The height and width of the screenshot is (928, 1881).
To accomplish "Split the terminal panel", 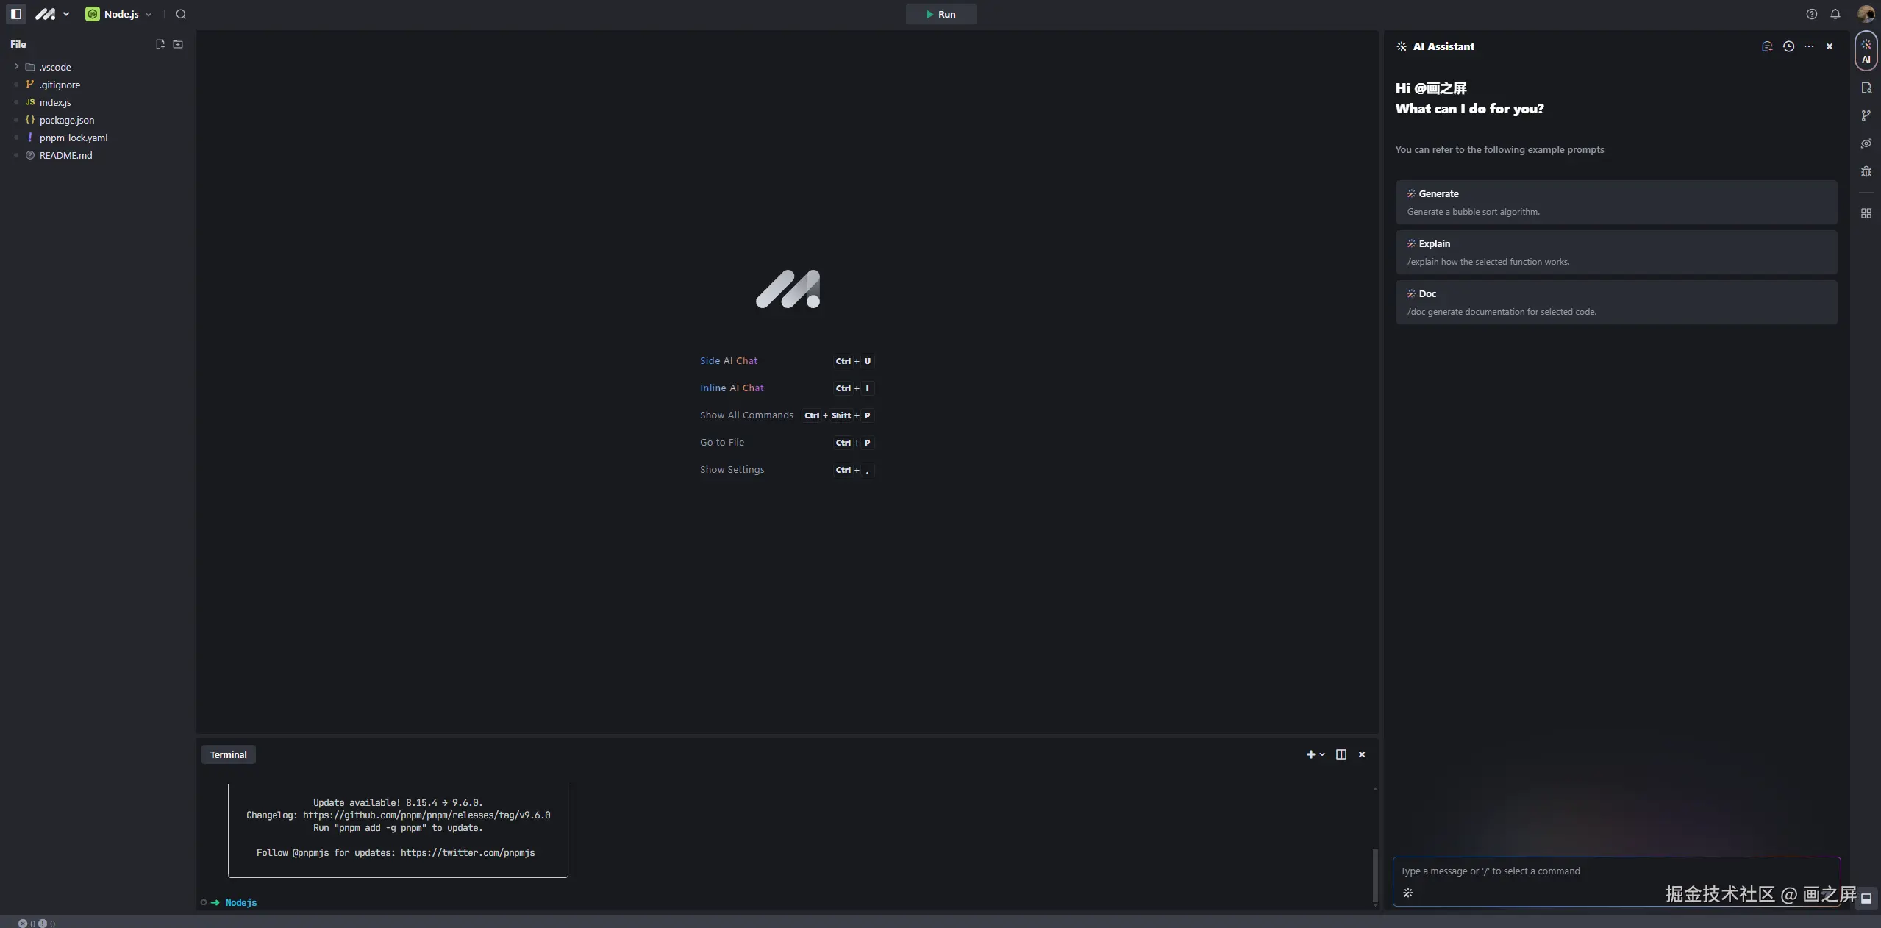I will pos(1341,754).
